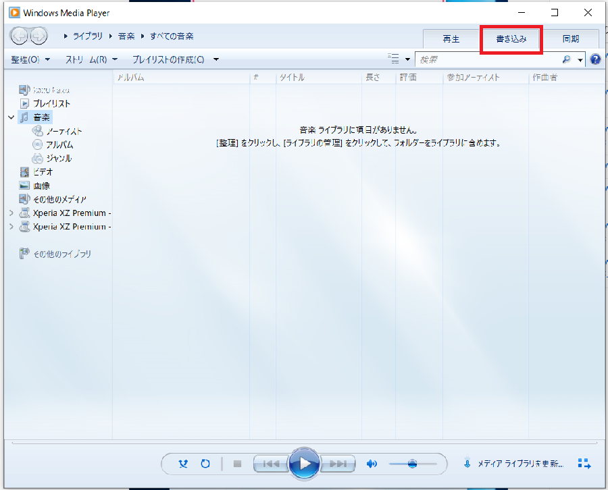Image resolution: width=608 pixels, height=490 pixels.
Task: Open the view options icon beside search
Action: pos(393,59)
